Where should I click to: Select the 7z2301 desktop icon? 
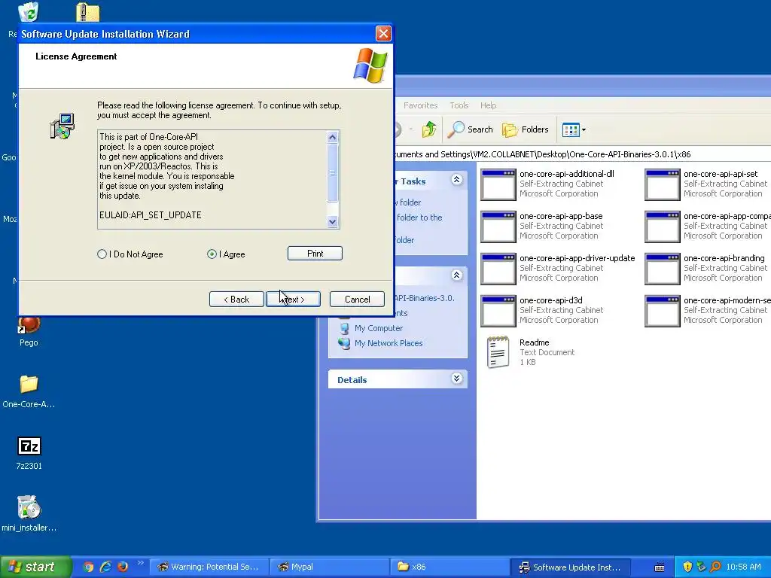tap(29, 446)
